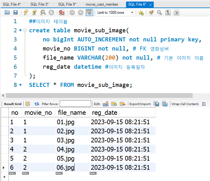The height and width of the screenshot is (181, 210).
Task: Sort by the no column header
Action: 15,113
